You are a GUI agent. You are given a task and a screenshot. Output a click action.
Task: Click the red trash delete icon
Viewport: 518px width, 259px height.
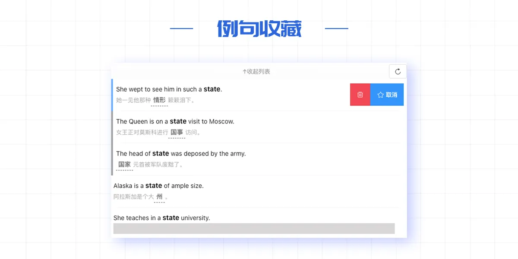360,95
